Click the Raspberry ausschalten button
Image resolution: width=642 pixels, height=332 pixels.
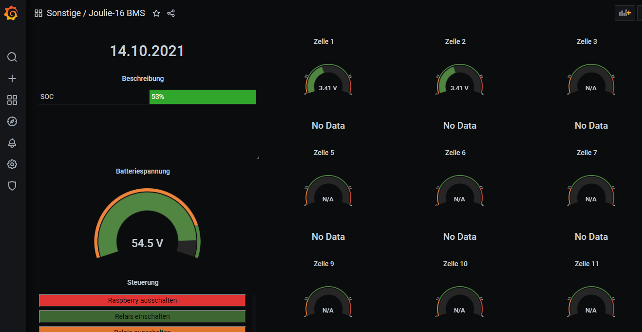pyautogui.click(x=142, y=300)
